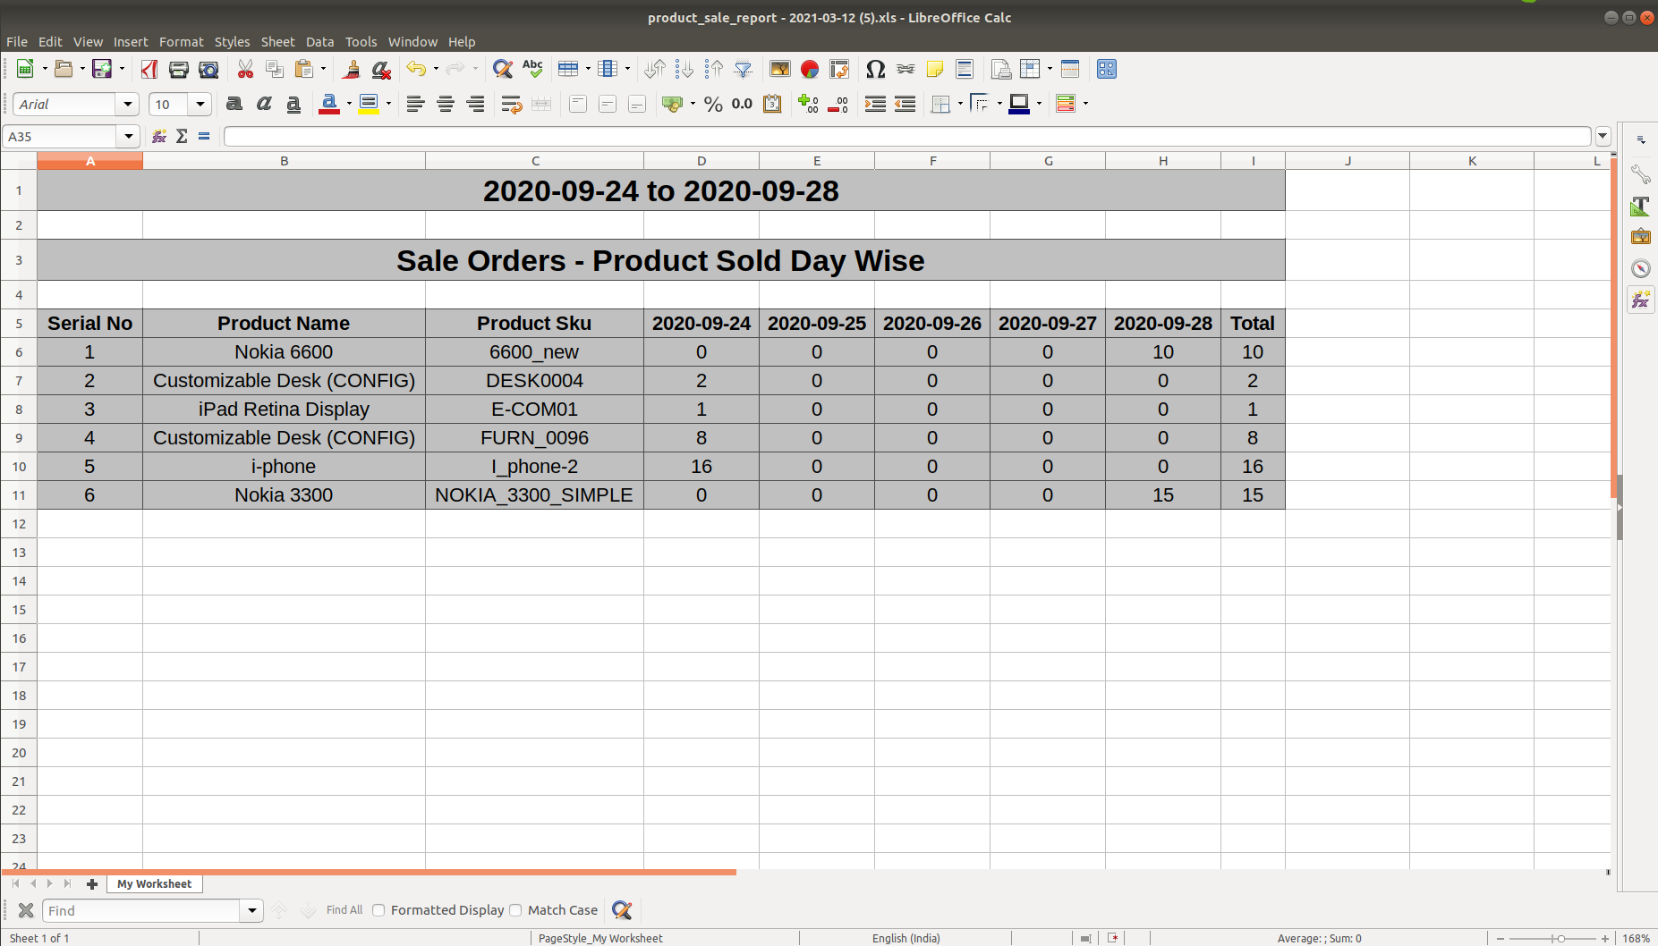
Task: Apply the yellow Background Color swatch
Action: [x=368, y=104]
